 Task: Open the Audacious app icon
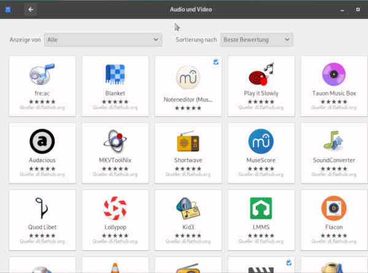(42, 141)
